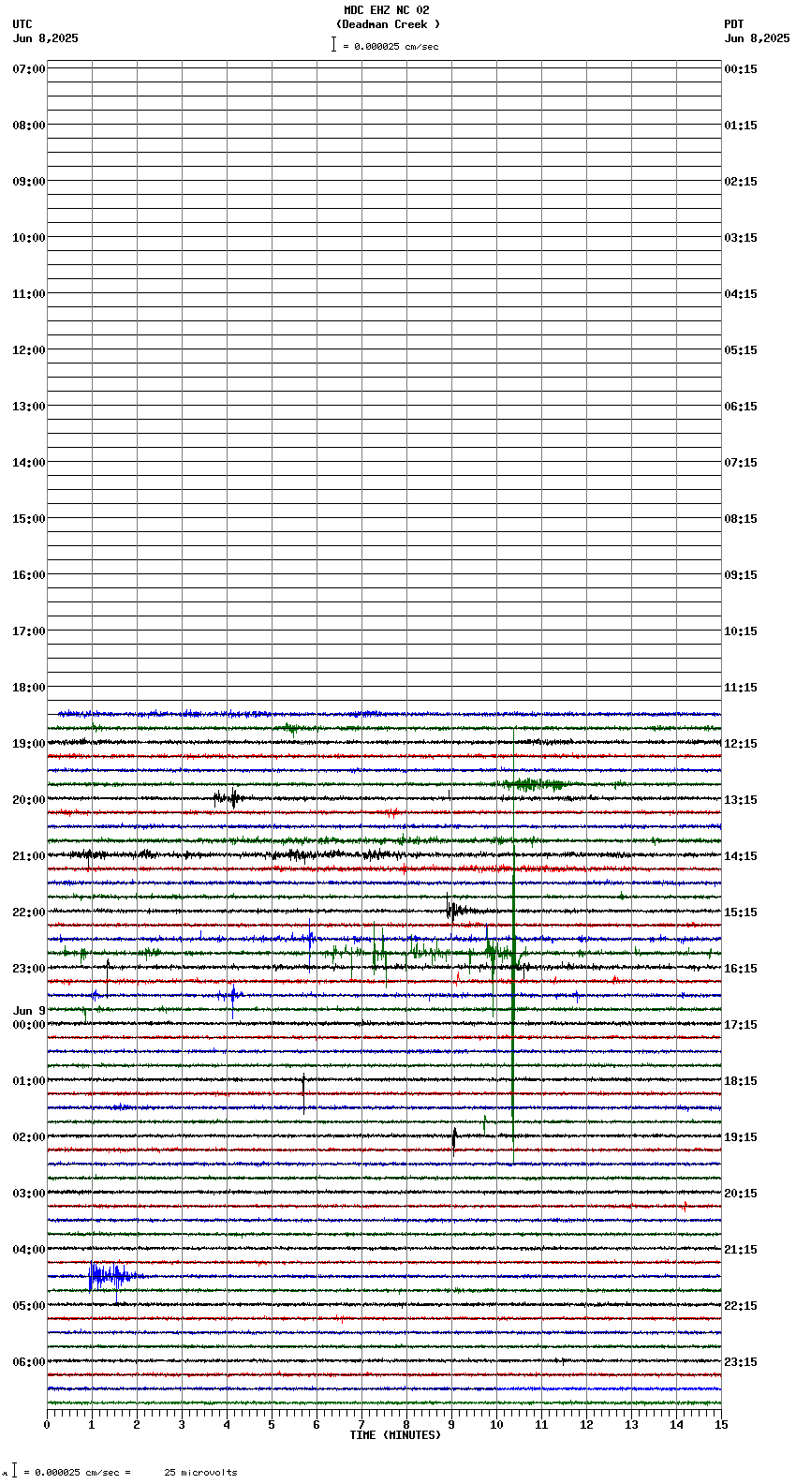Click the '15:00' UTC time label
796x1484 pixels.
29,519
